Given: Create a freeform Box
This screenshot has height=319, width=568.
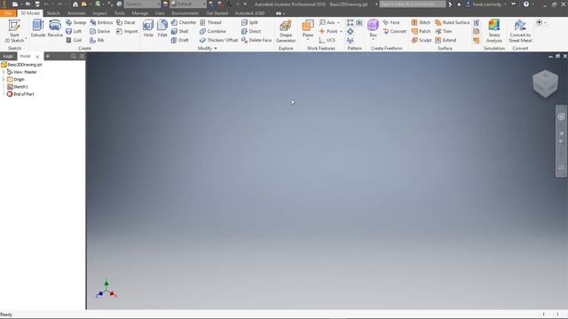Looking at the screenshot, I should click(373, 28).
